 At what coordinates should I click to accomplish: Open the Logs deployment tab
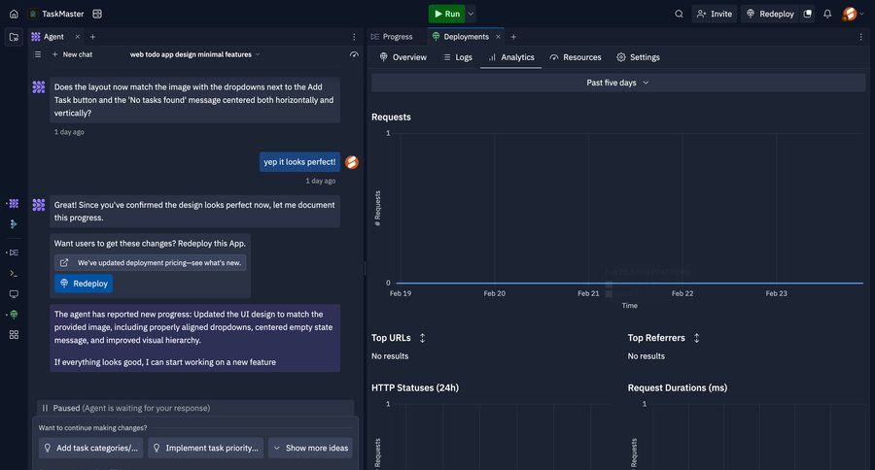(x=458, y=57)
